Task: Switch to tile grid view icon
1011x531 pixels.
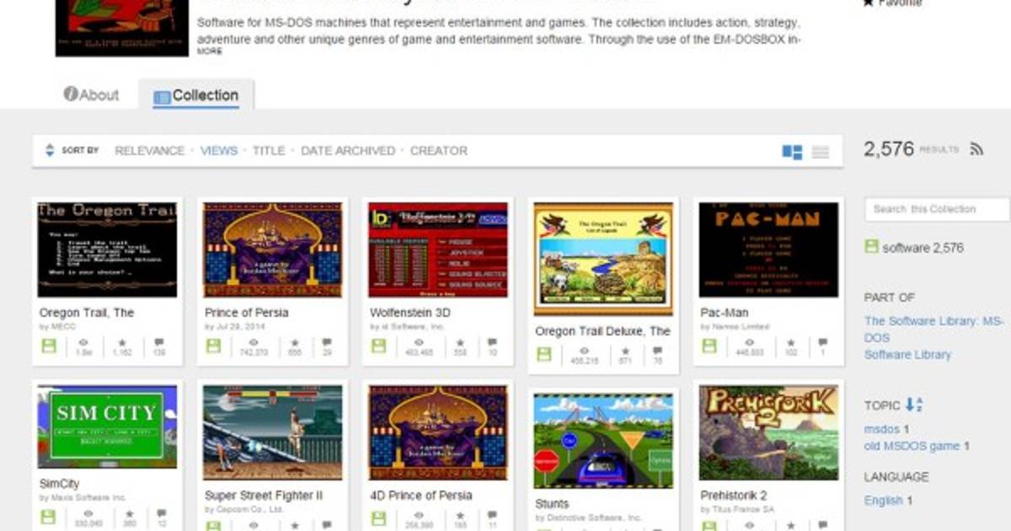Action: (792, 152)
